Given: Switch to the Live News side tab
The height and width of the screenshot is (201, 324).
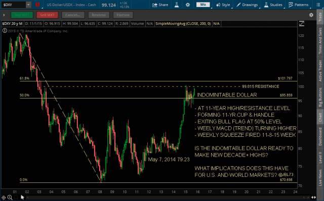Looking at the screenshot, I should 320,177.
